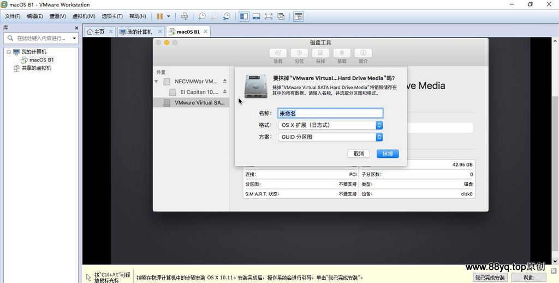Select 共享的虚拟机 in the library
Image resolution: width=559 pixels, height=283 pixels.
click(x=32, y=68)
